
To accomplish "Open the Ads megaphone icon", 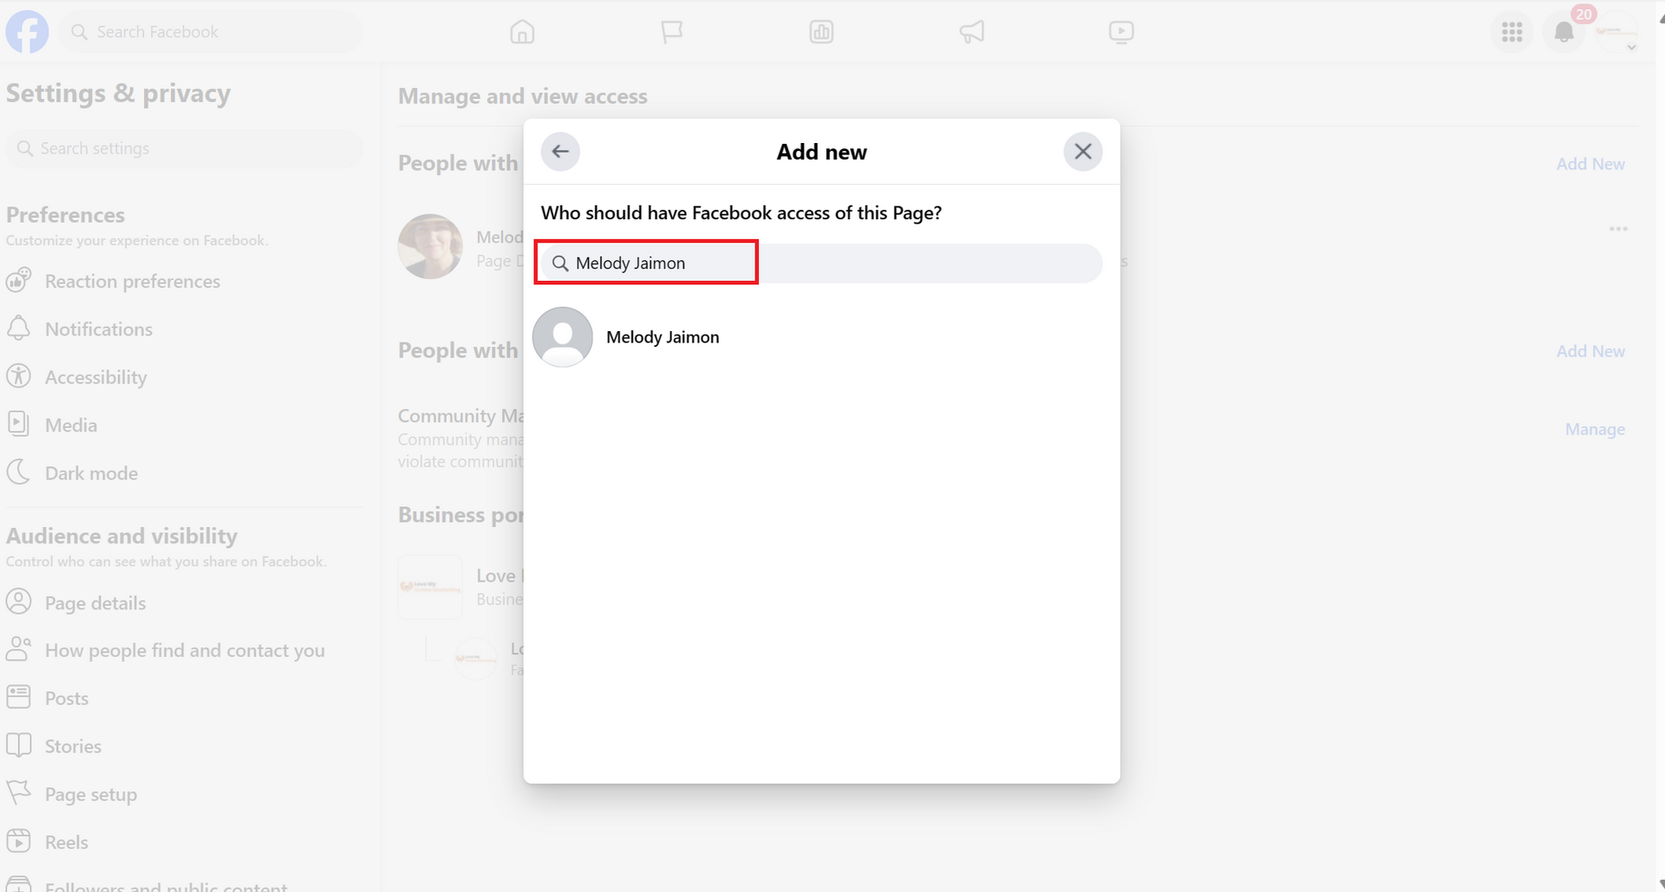I will (x=971, y=32).
